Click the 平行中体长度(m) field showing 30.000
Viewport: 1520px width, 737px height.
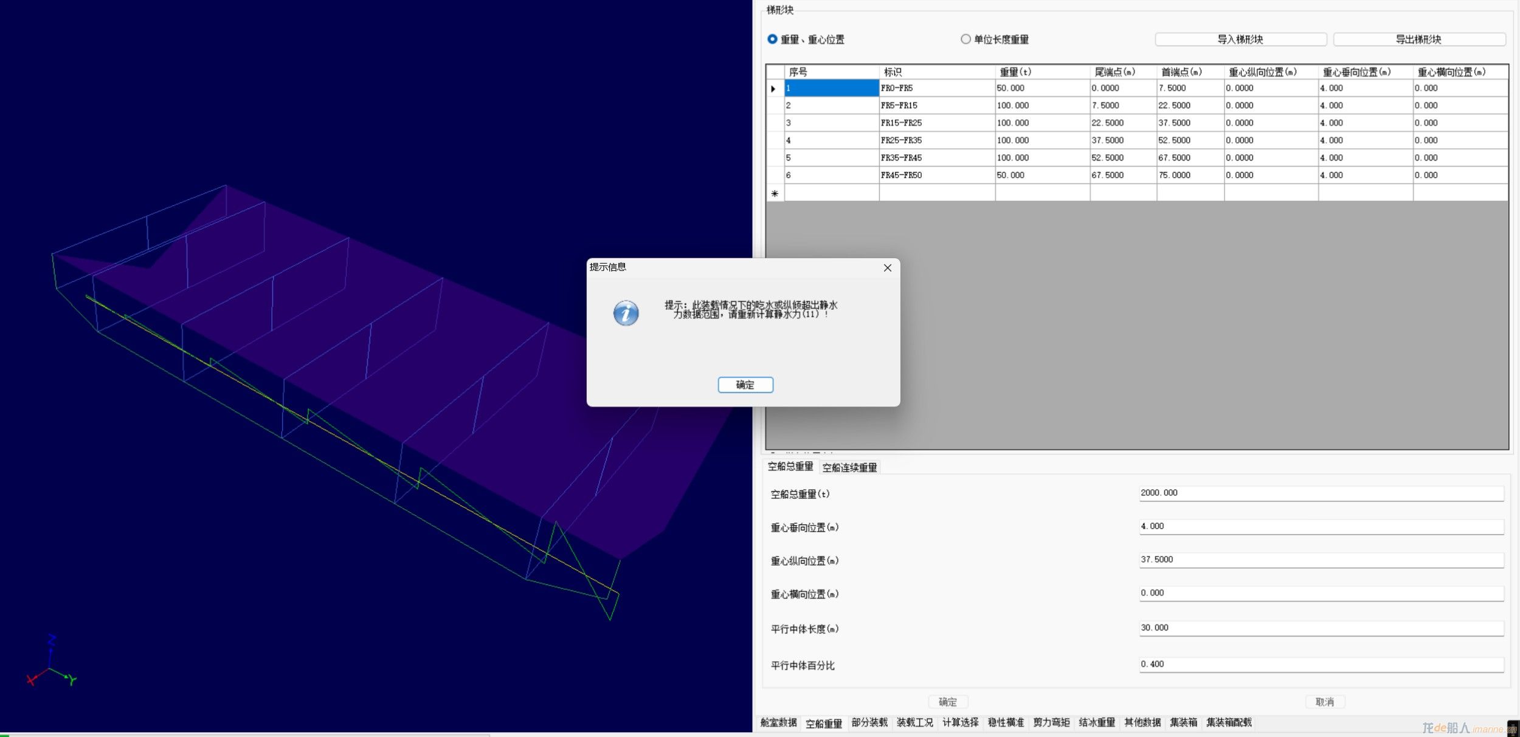pos(1321,628)
